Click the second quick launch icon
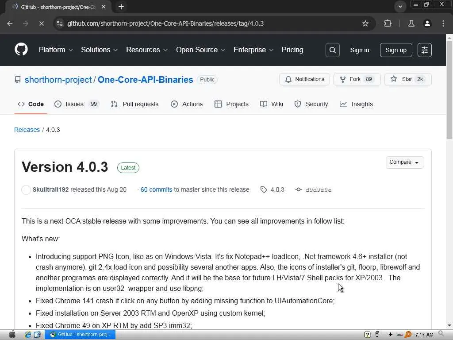This screenshot has height=340, width=453. click(37, 335)
